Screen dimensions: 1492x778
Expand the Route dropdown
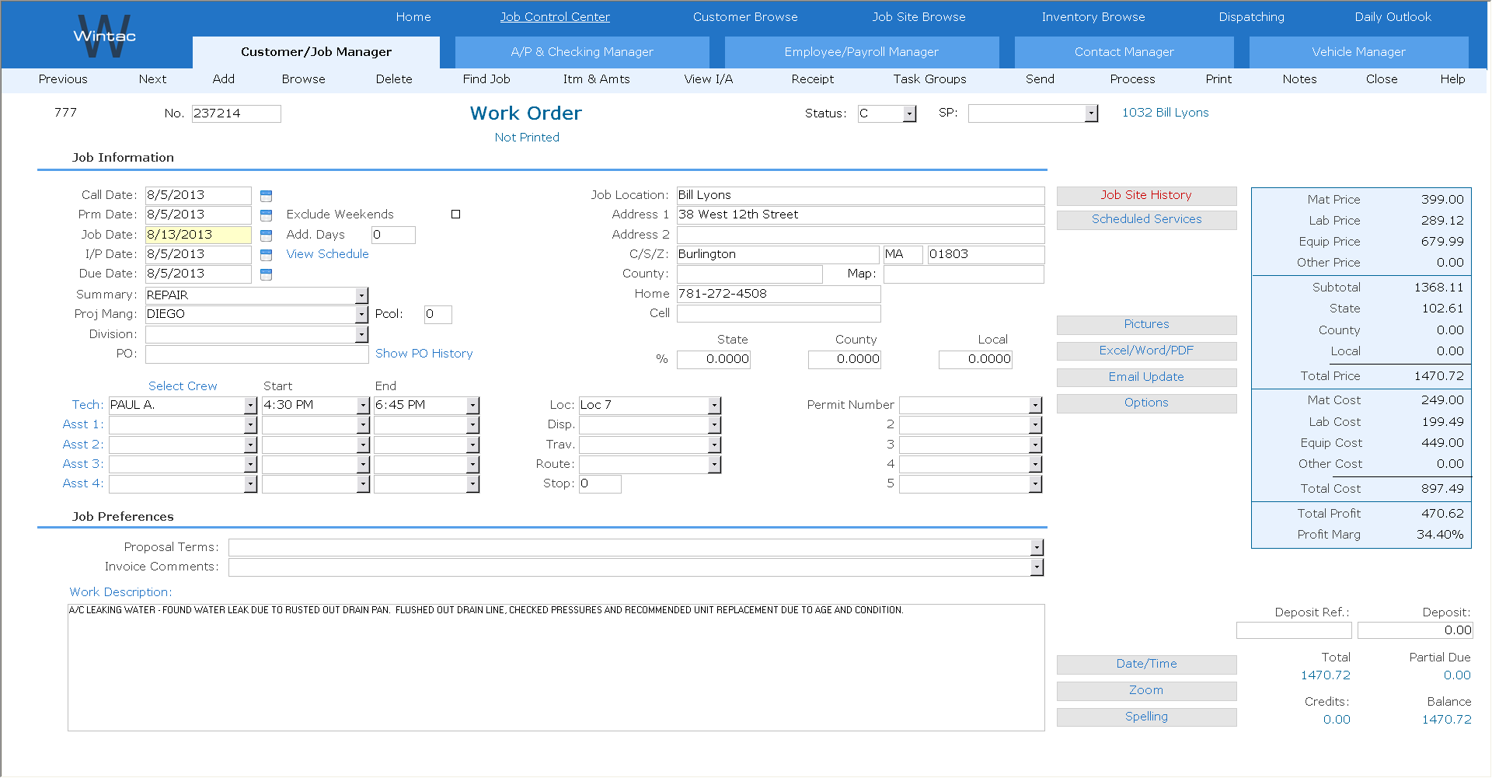tap(714, 465)
